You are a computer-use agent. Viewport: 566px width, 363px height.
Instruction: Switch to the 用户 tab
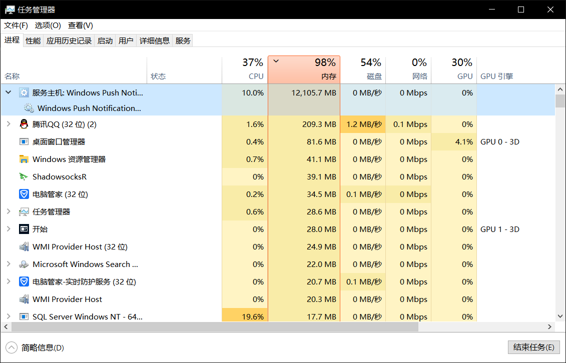click(x=126, y=40)
